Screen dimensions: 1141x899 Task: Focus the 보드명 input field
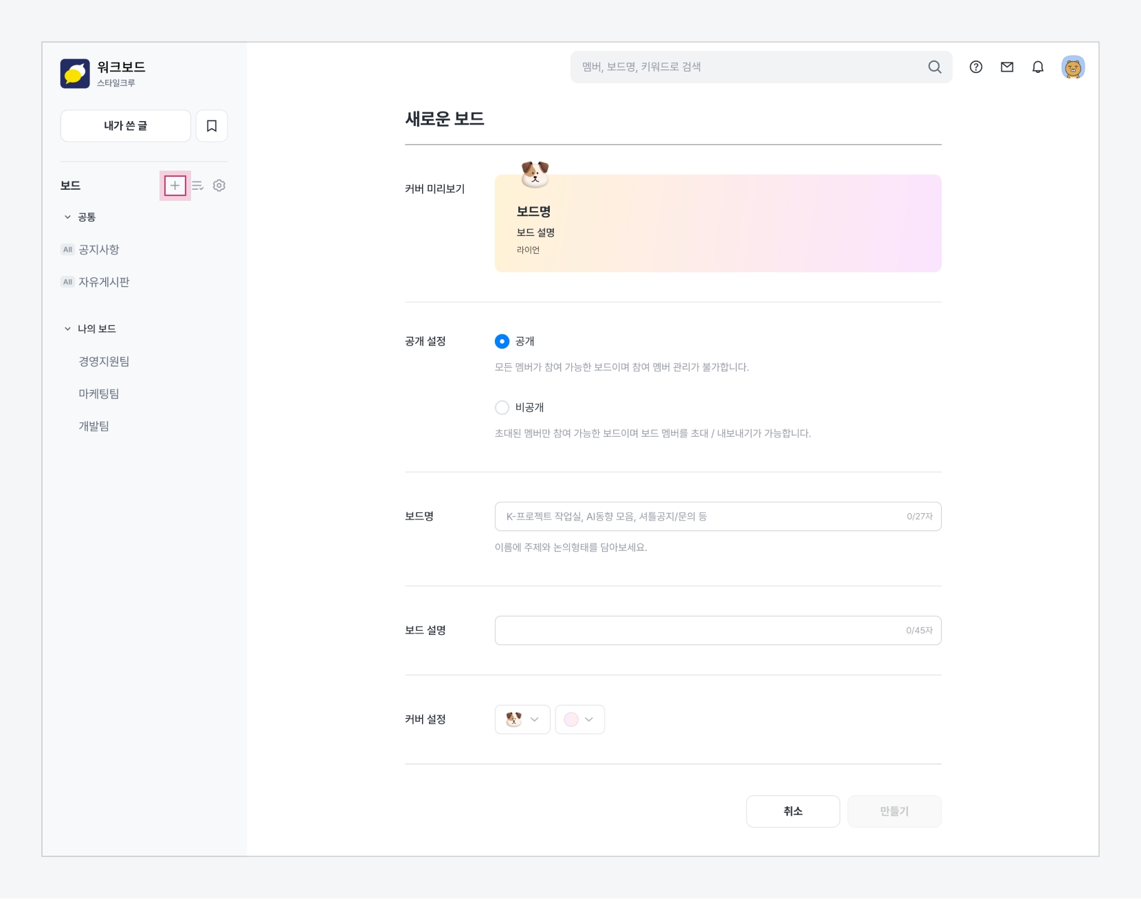pyautogui.click(x=701, y=517)
